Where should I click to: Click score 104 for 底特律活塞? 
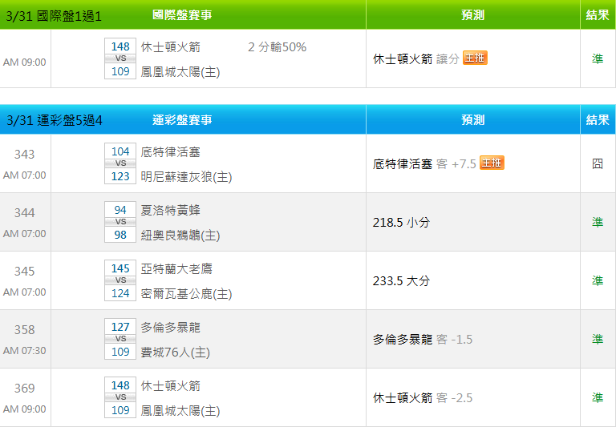pos(120,151)
